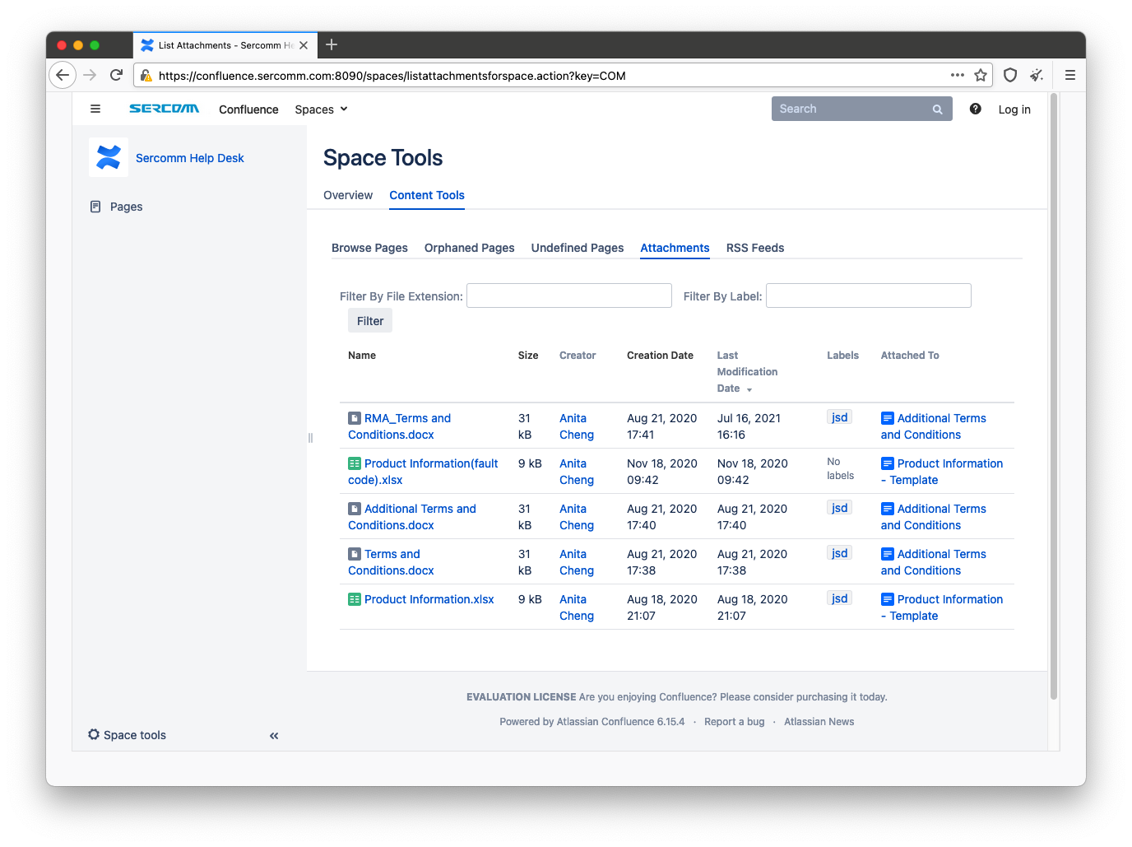This screenshot has height=847, width=1132.
Task: Open the help question mark menu
Action: (x=975, y=109)
